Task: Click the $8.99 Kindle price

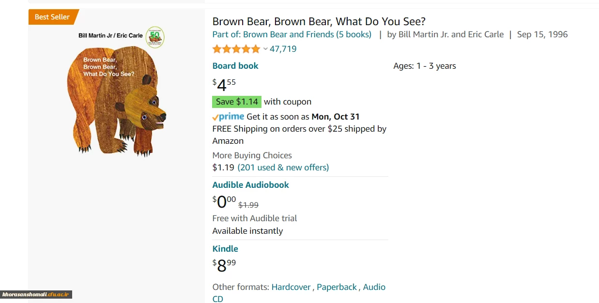Action: [x=224, y=265]
